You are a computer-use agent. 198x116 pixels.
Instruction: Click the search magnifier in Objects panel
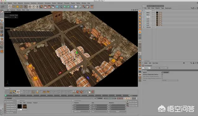point(192,8)
